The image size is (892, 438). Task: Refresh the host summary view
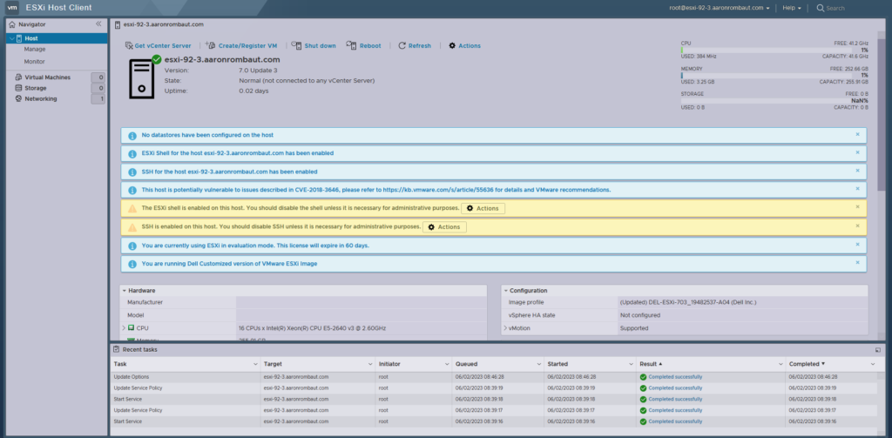click(x=402, y=45)
